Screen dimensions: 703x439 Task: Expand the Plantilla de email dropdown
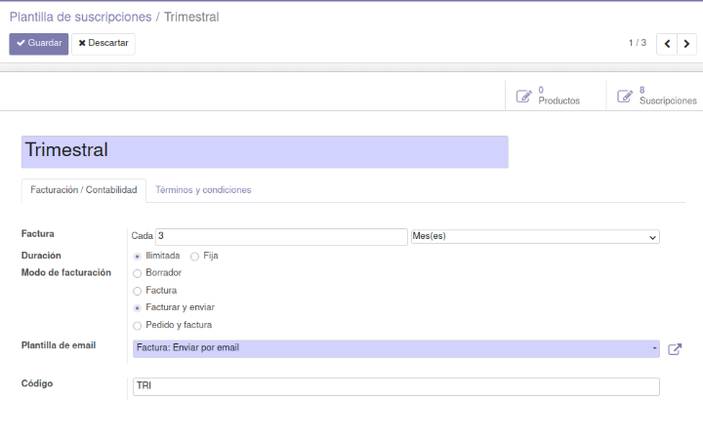(395, 348)
